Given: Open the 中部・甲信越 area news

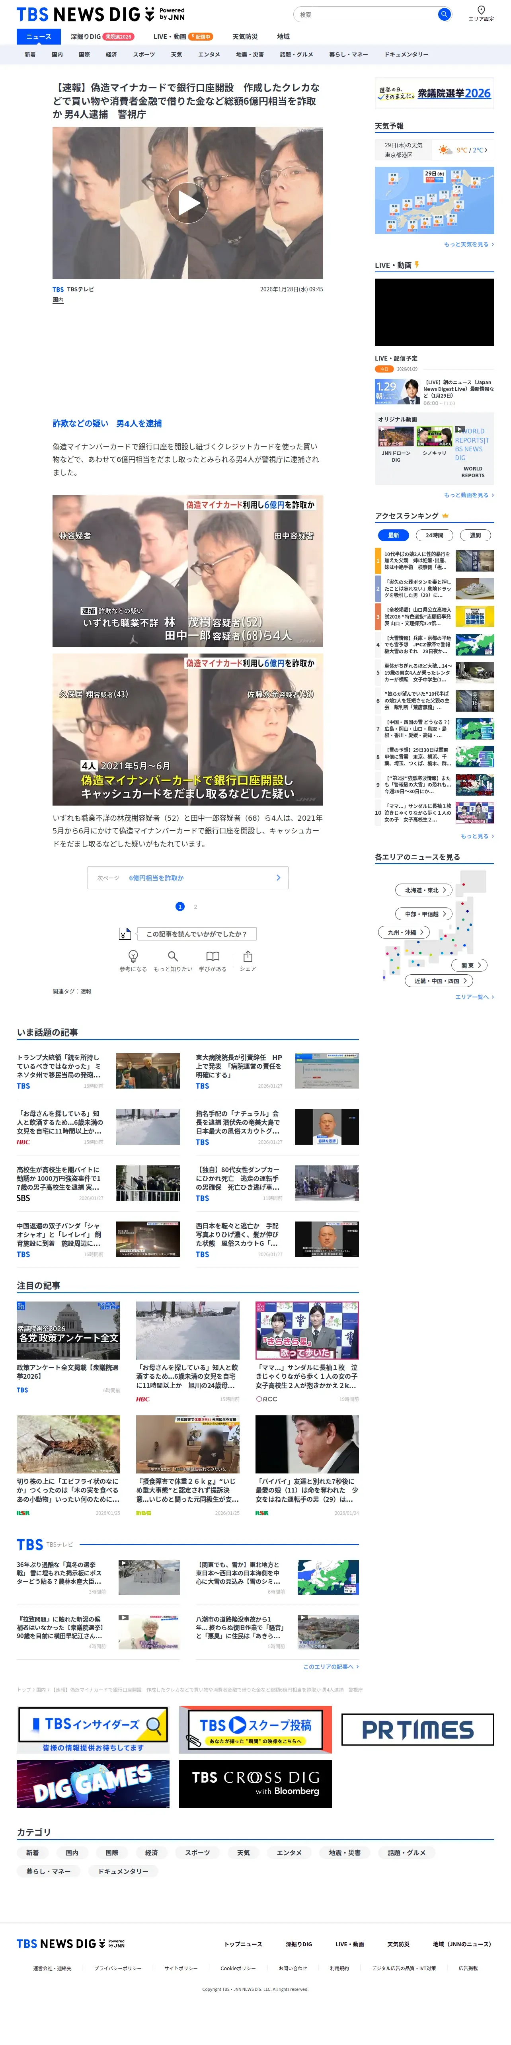Looking at the screenshot, I should [424, 914].
